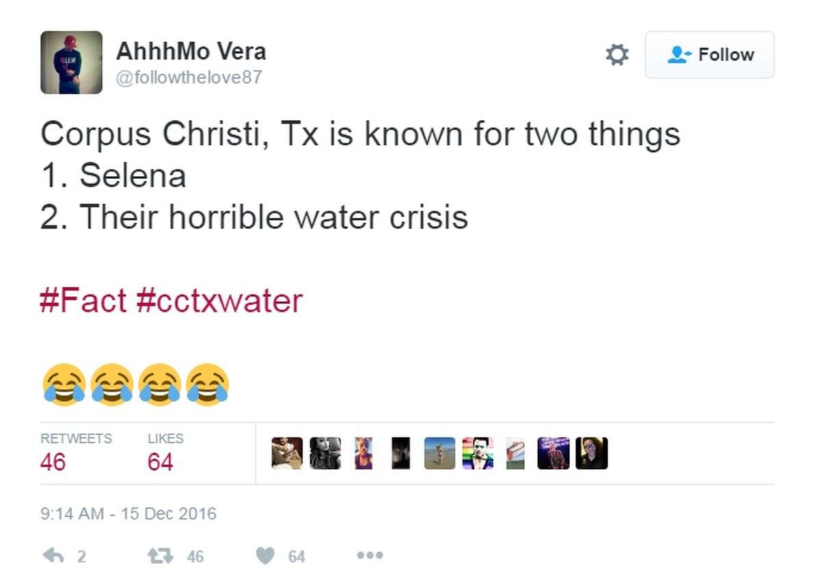Click the LIKES count 64
The height and width of the screenshot is (579, 820).
coord(160,461)
